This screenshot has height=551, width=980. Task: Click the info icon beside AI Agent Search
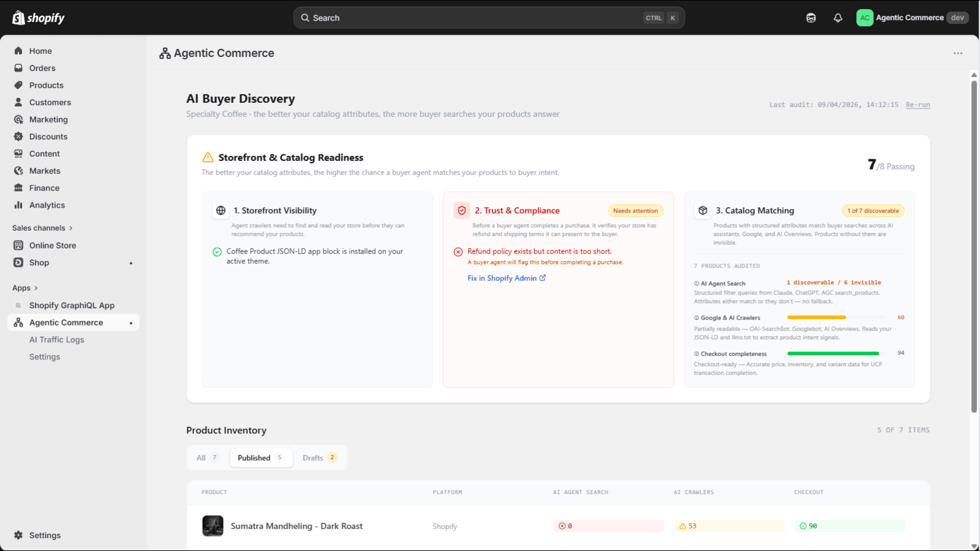pyautogui.click(x=696, y=283)
